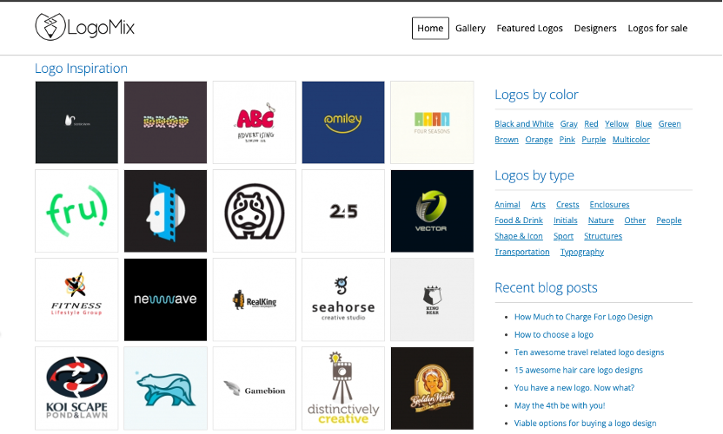Open the Koi Scape logo thumbnail

(x=76, y=388)
